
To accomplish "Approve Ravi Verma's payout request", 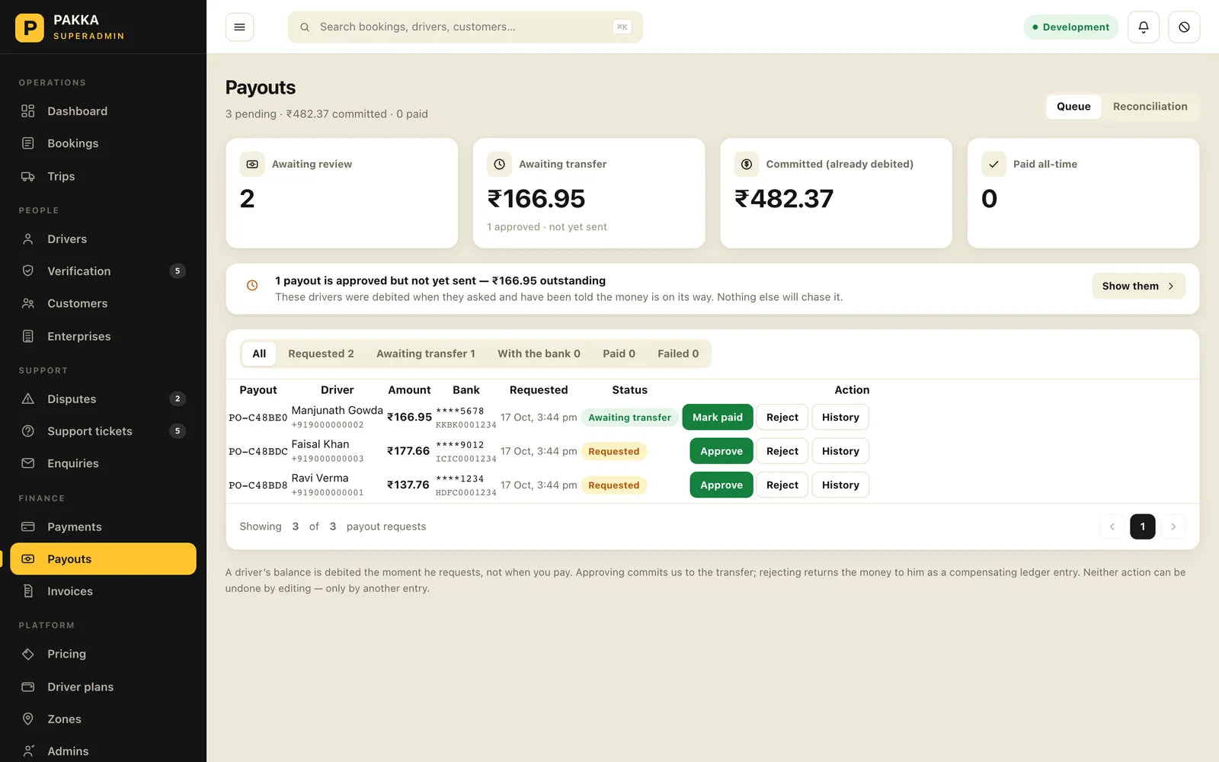I will pyautogui.click(x=721, y=485).
